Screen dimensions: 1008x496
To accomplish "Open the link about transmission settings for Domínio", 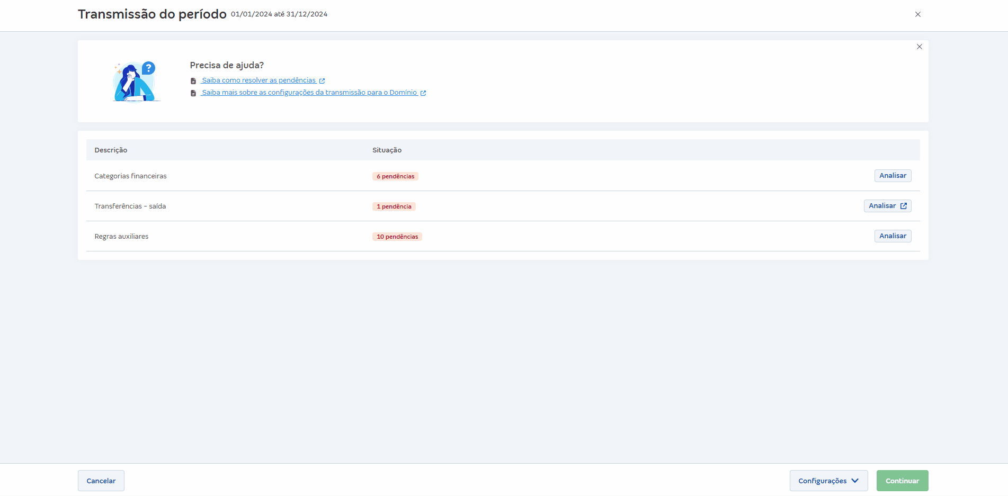I will coord(309,93).
